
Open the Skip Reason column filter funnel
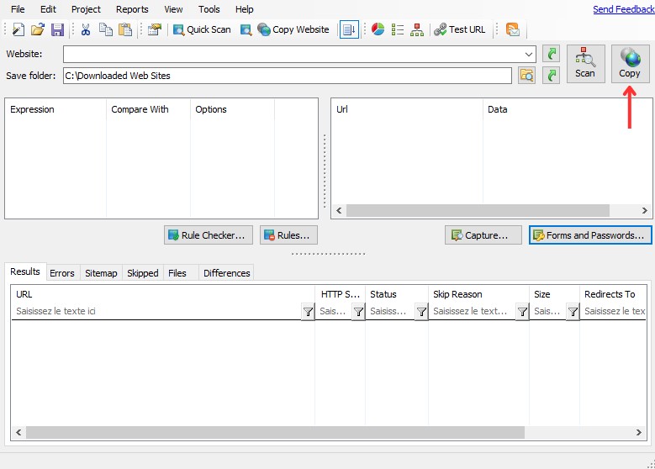click(x=522, y=312)
